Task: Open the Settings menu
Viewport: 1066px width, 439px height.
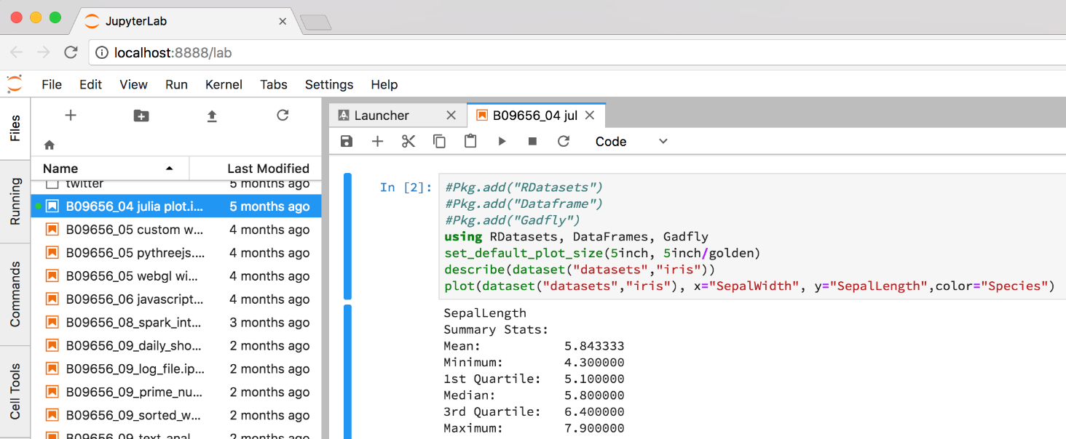Action: [x=329, y=84]
